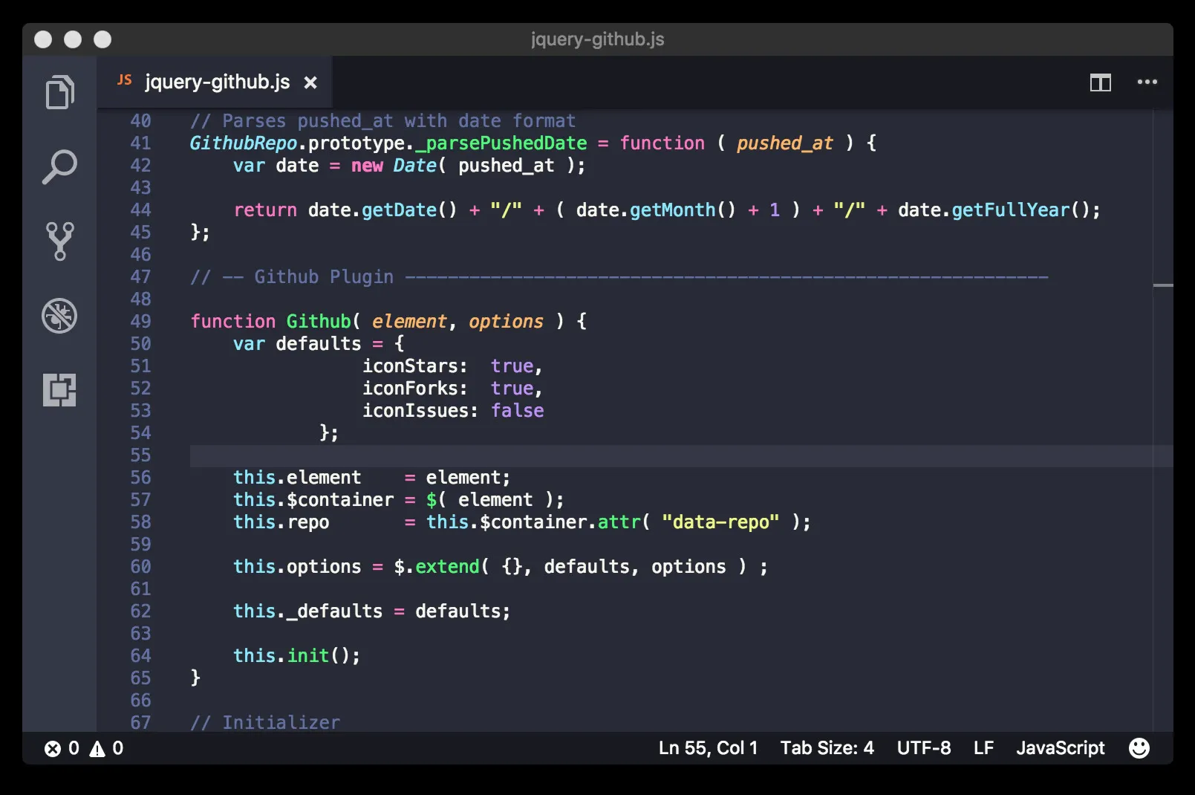The width and height of the screenshot is (1195, 795).
Task: Change language mode via JavaScript
Action: pyautogui.click(x=1060, y=747)
